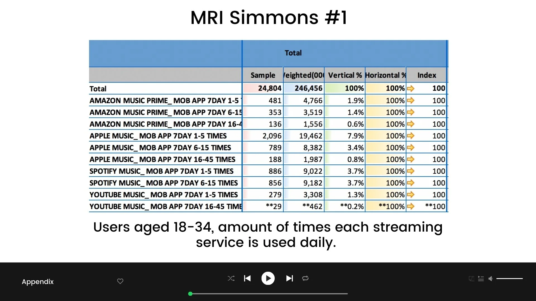Skip to the next track
This screenshot has width=536, height=301.
click(x=289, y=278)
